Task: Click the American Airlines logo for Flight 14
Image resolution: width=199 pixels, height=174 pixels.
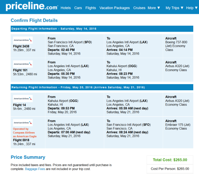Action: click(x=23, y=99)
